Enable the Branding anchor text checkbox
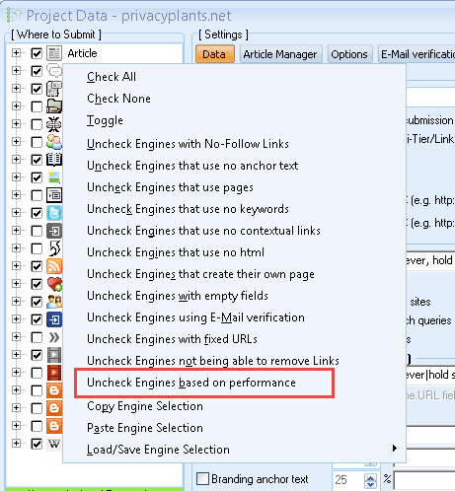This screenshot has height=491, width=455. coord(202,478)
